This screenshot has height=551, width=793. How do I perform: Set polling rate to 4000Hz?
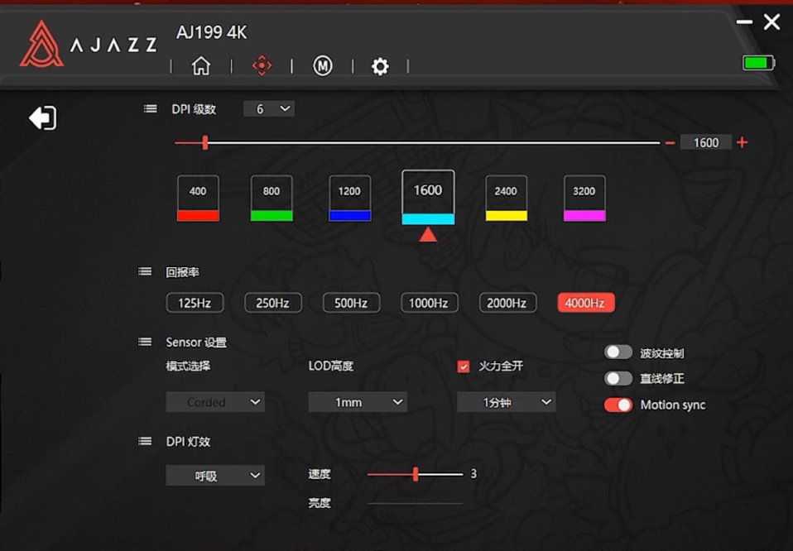coord(586,303)
